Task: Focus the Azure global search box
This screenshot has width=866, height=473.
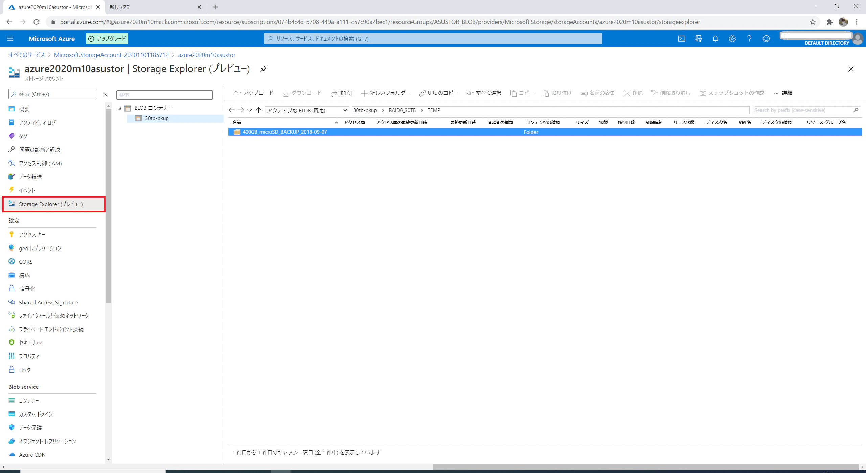Action: click(433, 39)
